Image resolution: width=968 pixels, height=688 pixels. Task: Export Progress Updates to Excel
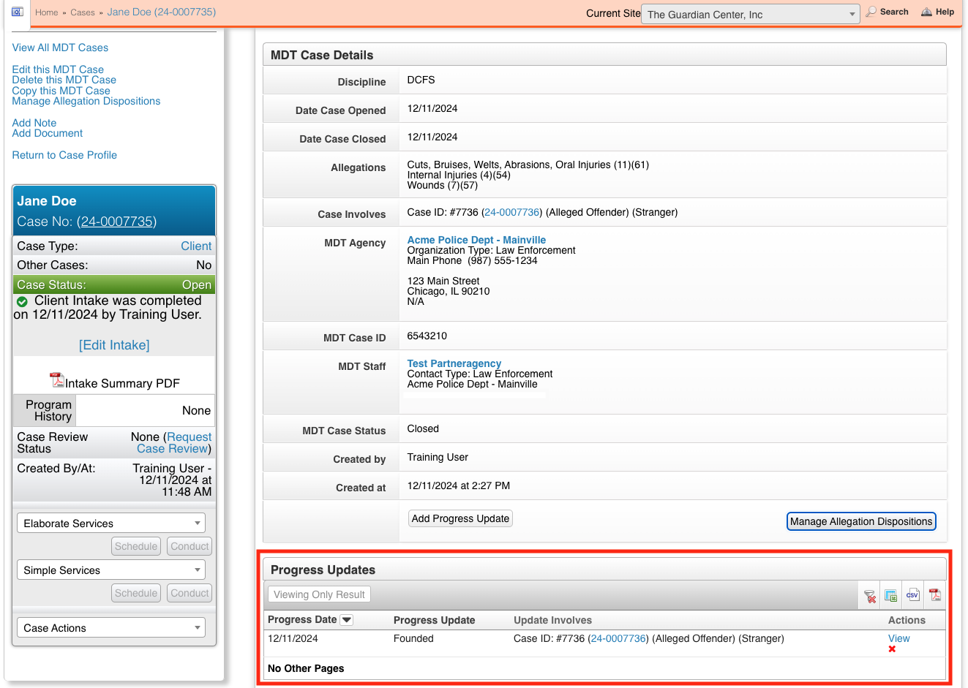click(x=890, y=596)
